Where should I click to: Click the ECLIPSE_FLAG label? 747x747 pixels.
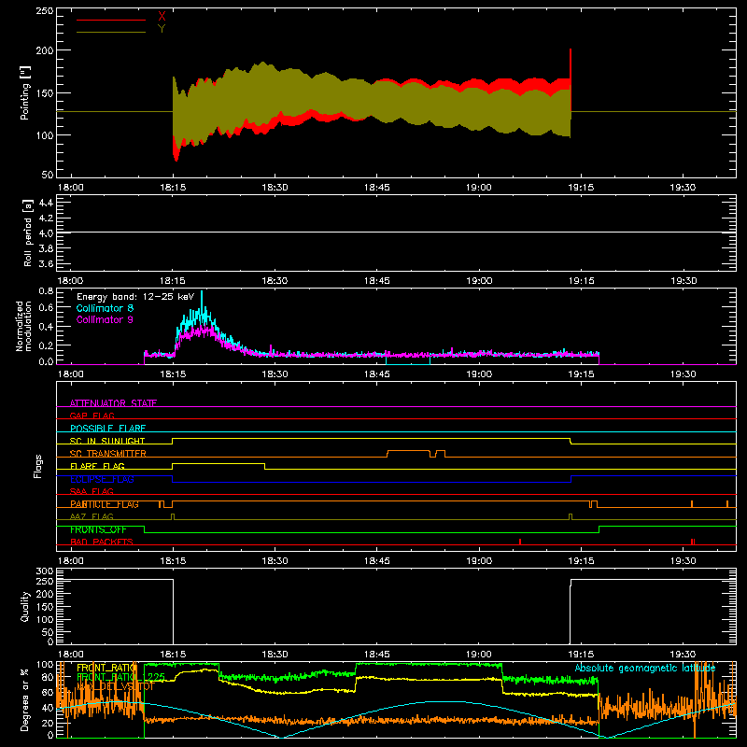tap(102, 479)
